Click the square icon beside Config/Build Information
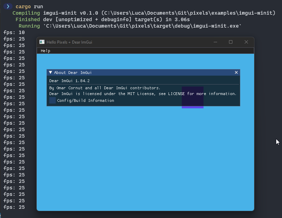Viewport: 282px width, 218px height. (52, 100)
